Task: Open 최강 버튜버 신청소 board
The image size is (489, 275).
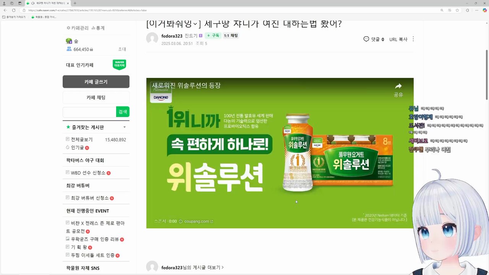Action: 90,198
